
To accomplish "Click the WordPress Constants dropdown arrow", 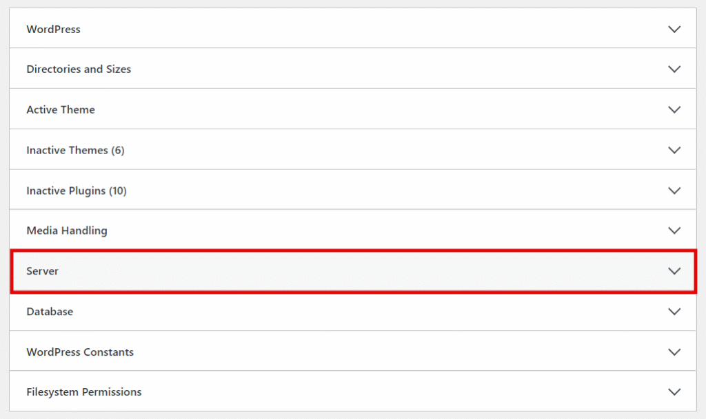I will 674,352.
